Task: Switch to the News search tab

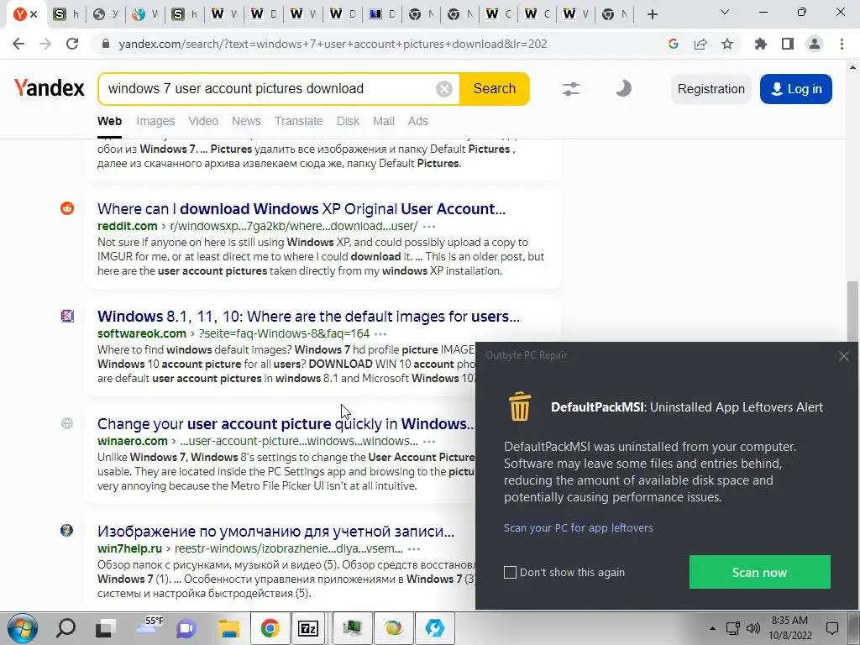Action: point(246,121)
